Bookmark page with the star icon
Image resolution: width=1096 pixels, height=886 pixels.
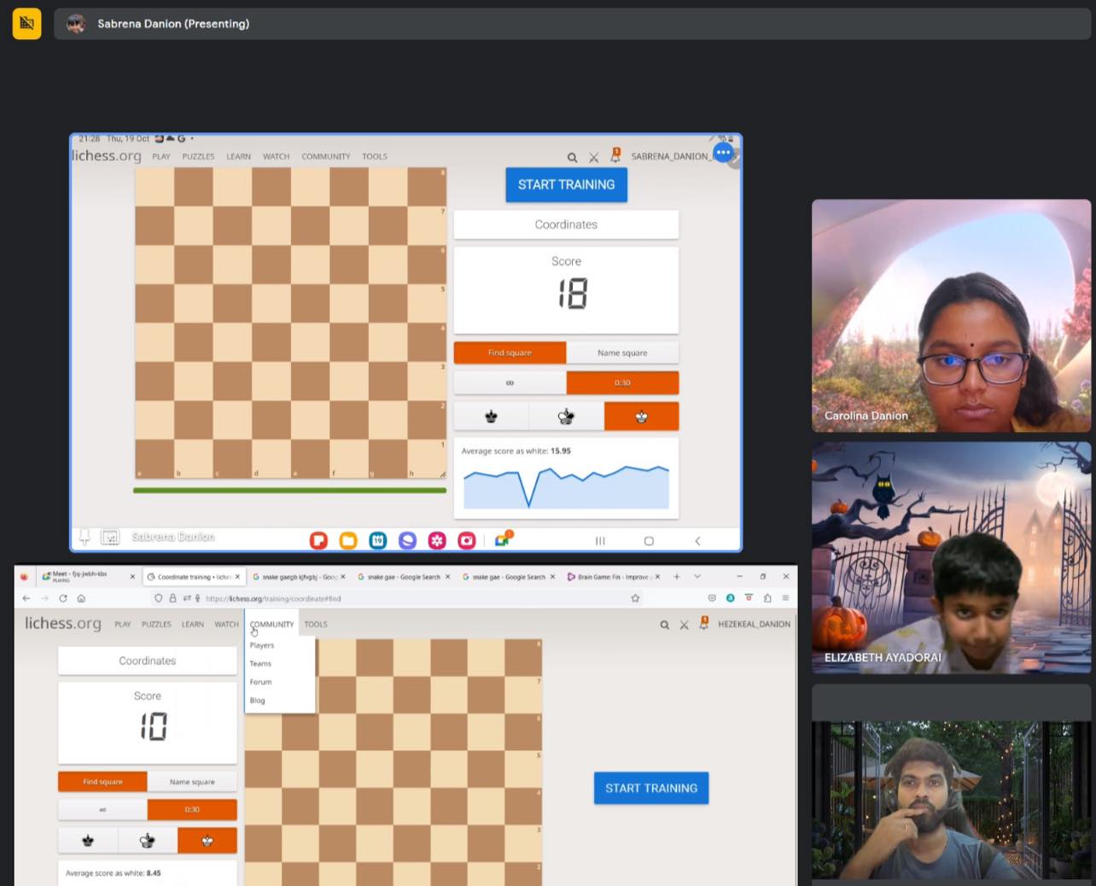point(635,598)
